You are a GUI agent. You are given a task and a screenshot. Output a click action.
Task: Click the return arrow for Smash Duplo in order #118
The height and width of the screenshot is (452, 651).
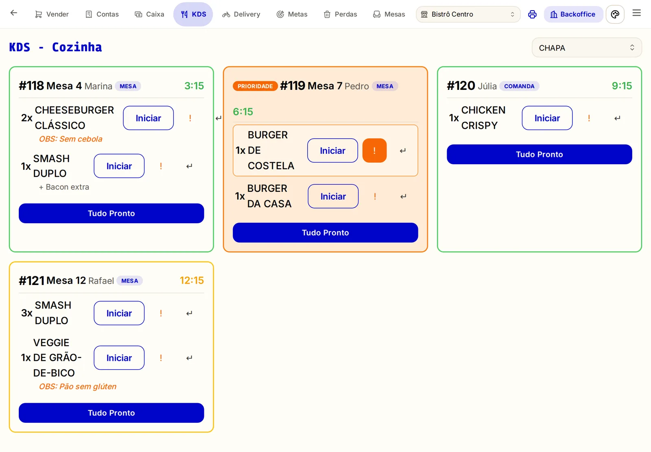click(189, 166)
